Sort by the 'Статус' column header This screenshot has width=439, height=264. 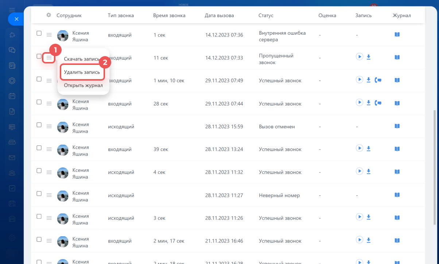[x=266, y=16]
